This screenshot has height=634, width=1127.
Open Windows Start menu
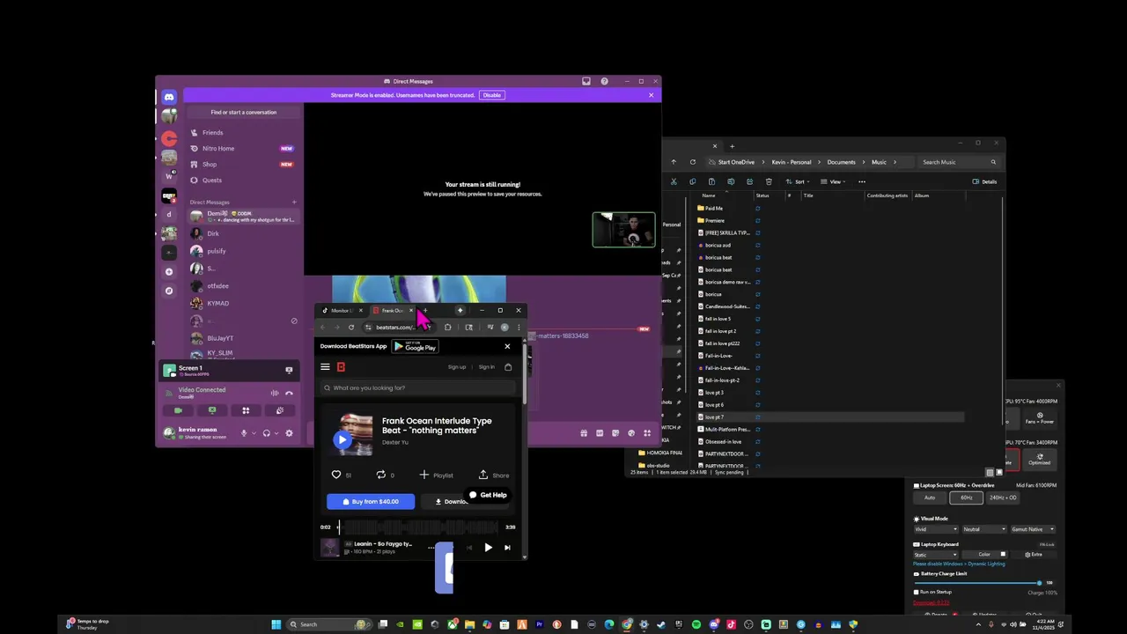(x=276, y=624)
